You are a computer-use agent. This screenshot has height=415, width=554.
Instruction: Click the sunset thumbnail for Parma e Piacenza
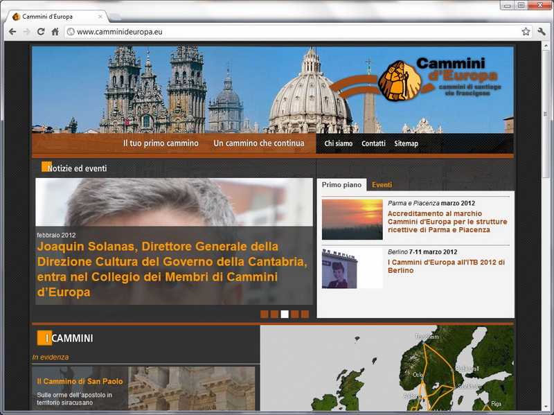click(352, 220)
